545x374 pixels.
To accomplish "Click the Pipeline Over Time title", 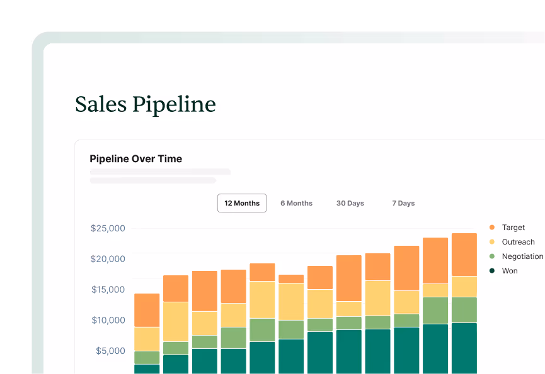I will click(136, 159).
